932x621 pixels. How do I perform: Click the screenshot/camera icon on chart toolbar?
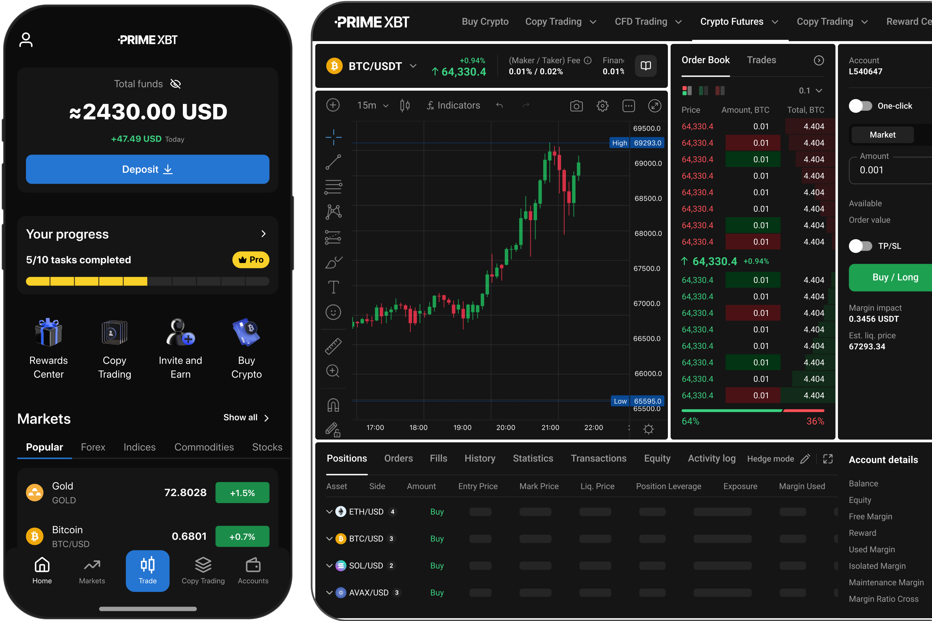tap(577, 105)
